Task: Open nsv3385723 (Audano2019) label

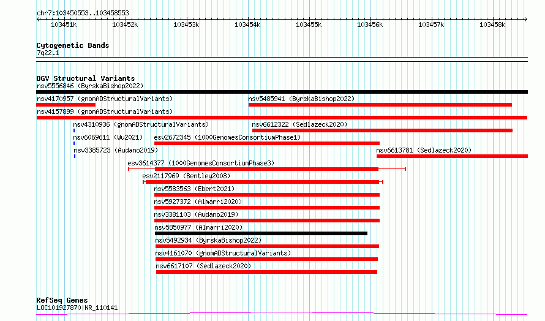Action: pos(116,150)
